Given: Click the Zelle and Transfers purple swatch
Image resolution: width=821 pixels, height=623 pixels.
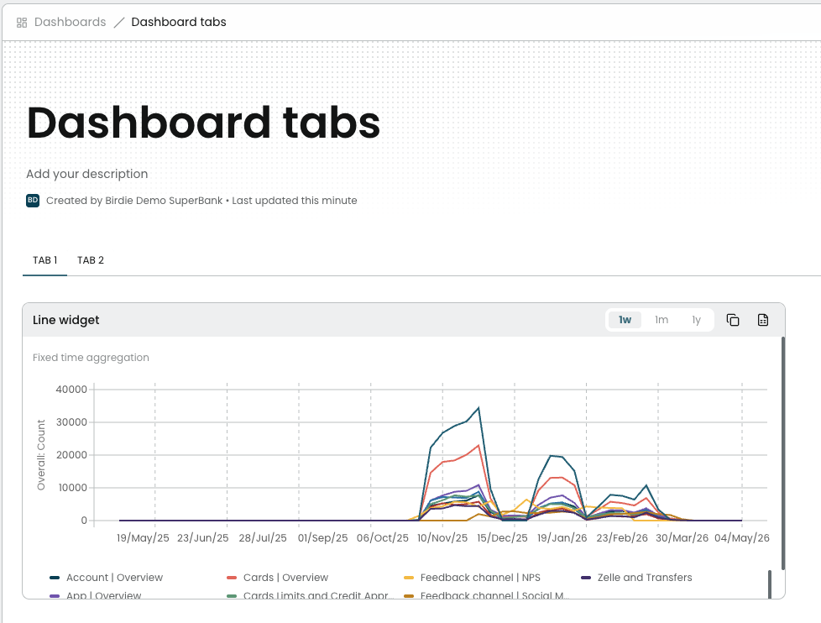Looking at the screenshot, I should (x=586, y=578).
